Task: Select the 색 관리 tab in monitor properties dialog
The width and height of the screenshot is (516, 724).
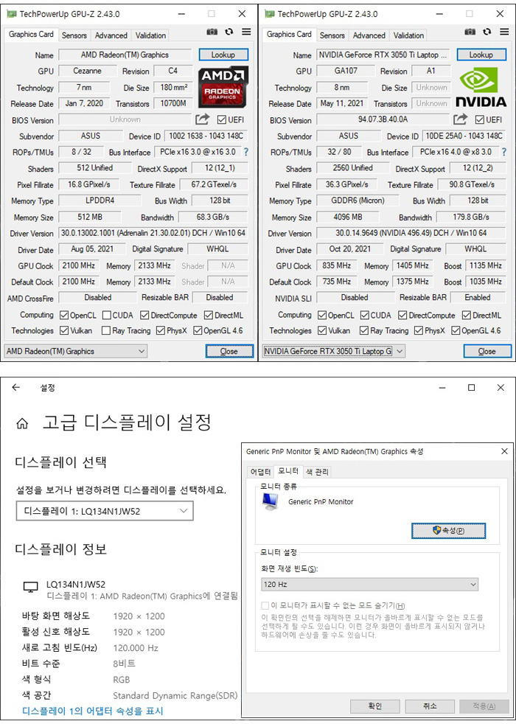Action: tap(317, 472)
